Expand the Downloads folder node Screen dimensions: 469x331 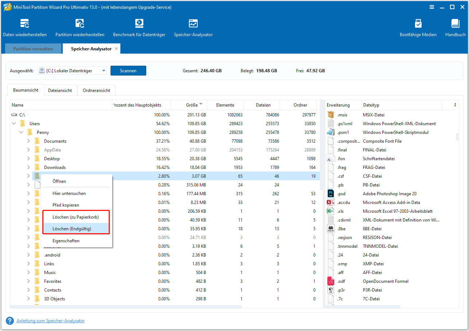(29, 168)
